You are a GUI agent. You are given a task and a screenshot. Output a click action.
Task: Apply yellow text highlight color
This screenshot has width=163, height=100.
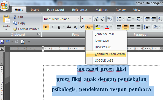(98, 27)
